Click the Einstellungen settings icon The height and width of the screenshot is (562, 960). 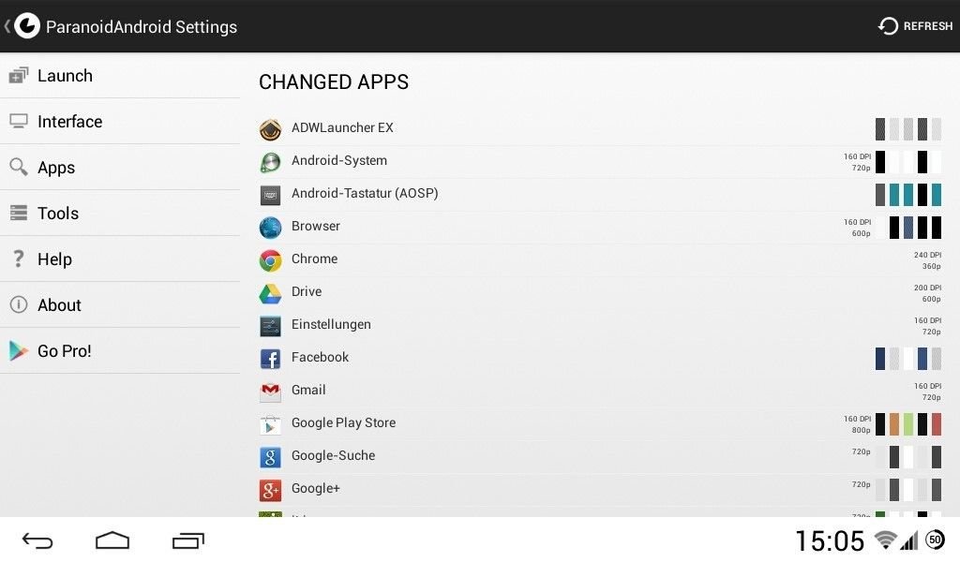[x=270, y=327]
